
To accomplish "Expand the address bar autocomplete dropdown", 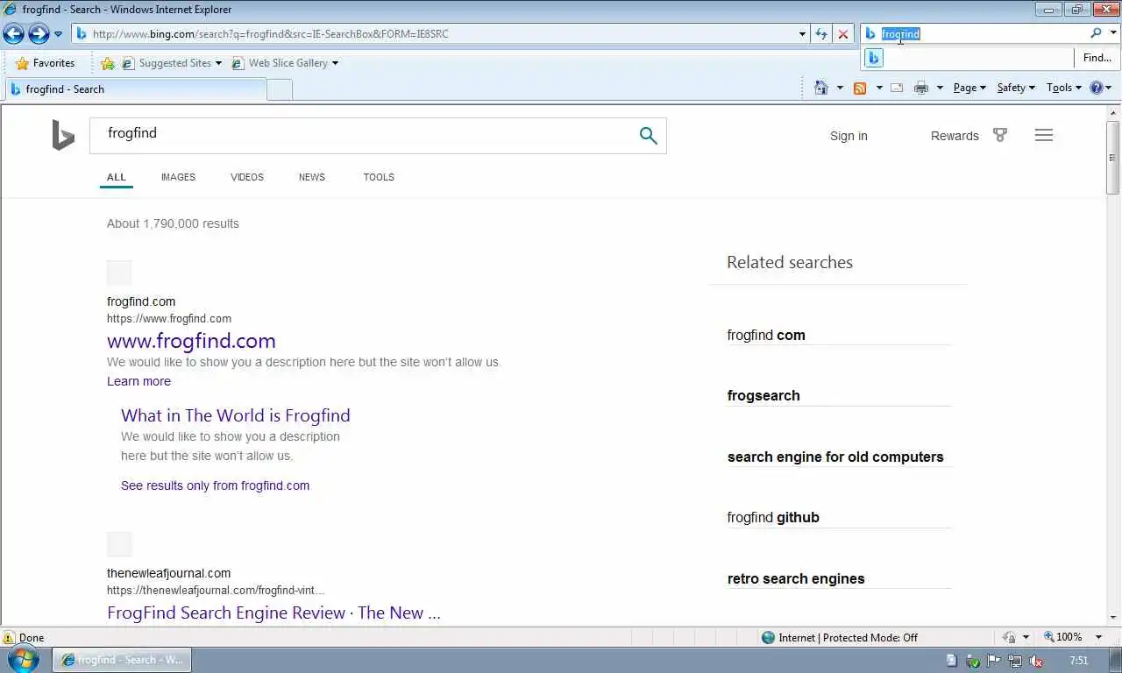I will click(x=802, y=34).
